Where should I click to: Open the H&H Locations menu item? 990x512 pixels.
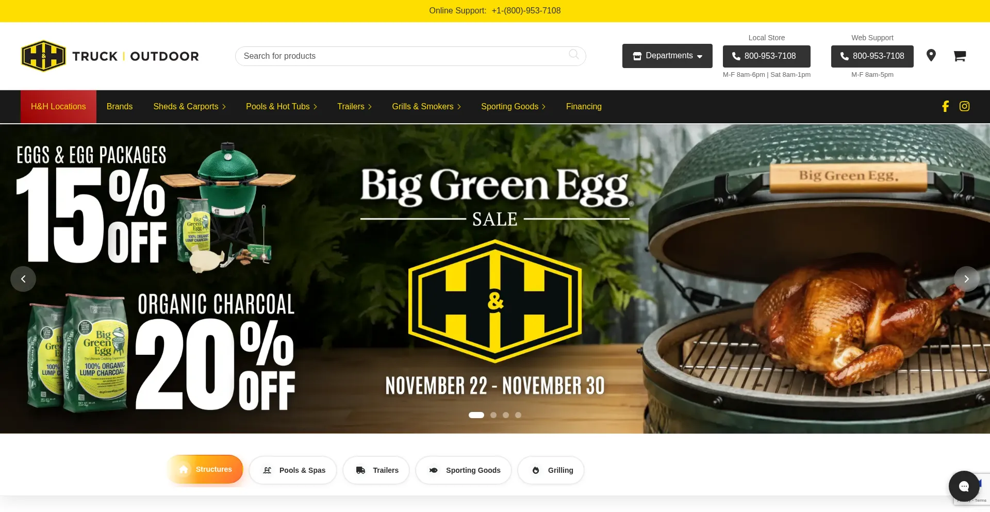pyautogui.click(x=58, y=107)
